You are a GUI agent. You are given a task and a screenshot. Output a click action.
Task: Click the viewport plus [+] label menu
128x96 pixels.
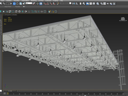[x=4, y=15]
